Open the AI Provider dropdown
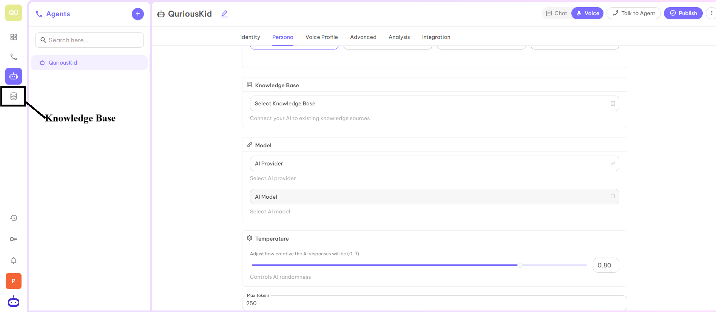 point(434,164)
